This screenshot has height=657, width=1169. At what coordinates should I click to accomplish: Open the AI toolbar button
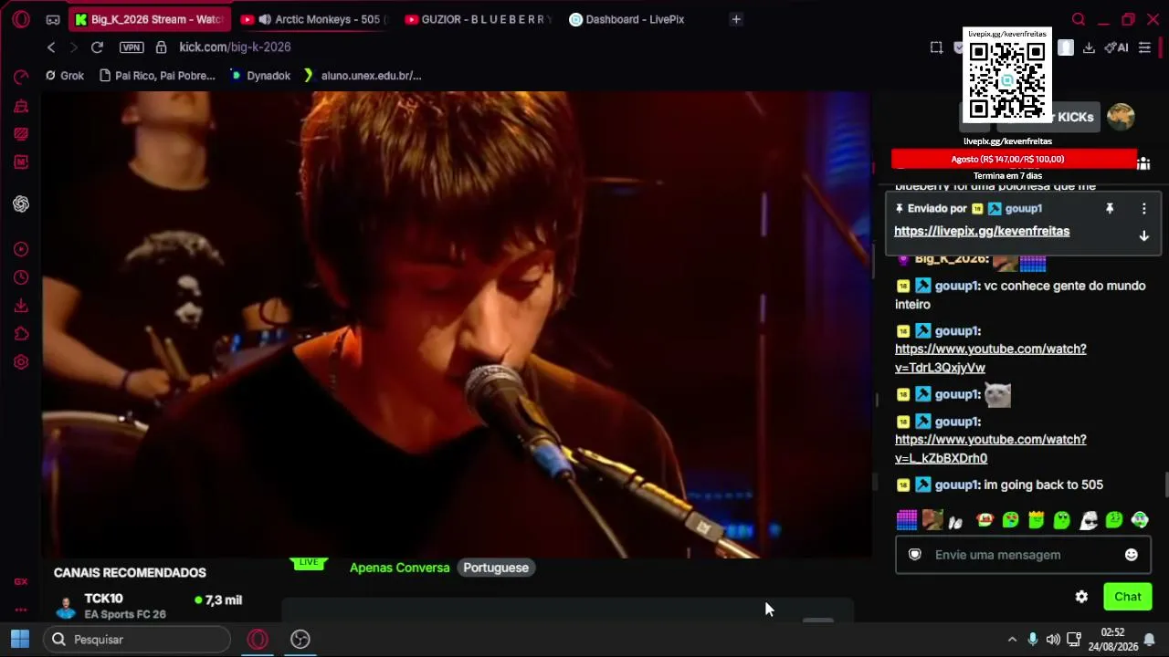pyautogui.click(x=1116, y=47)
